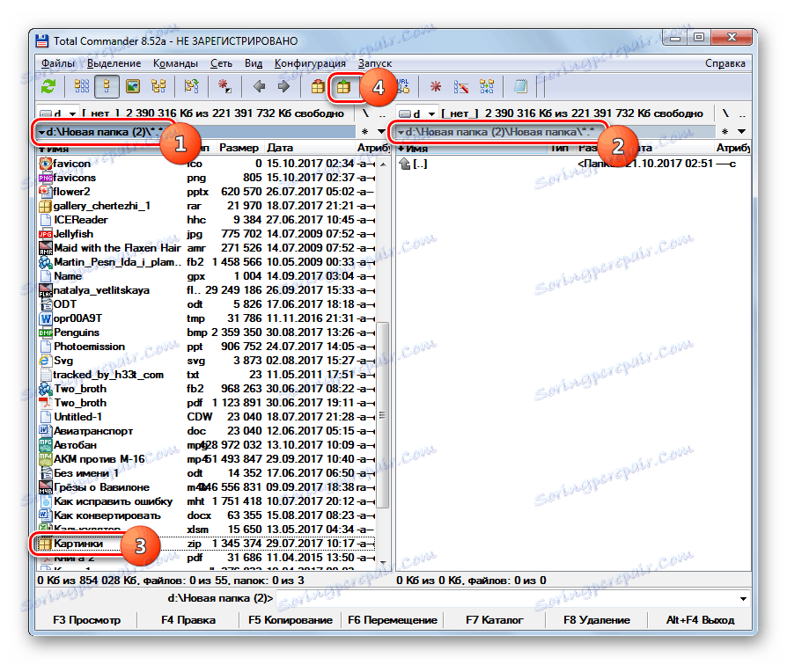787x665 pixels.
Task: Open file search with red asterisk icon
Action: coord(435,87)
